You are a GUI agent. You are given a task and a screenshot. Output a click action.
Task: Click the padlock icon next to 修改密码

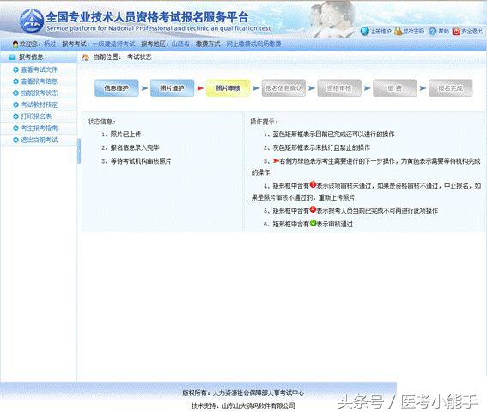[x=398, y=31]
